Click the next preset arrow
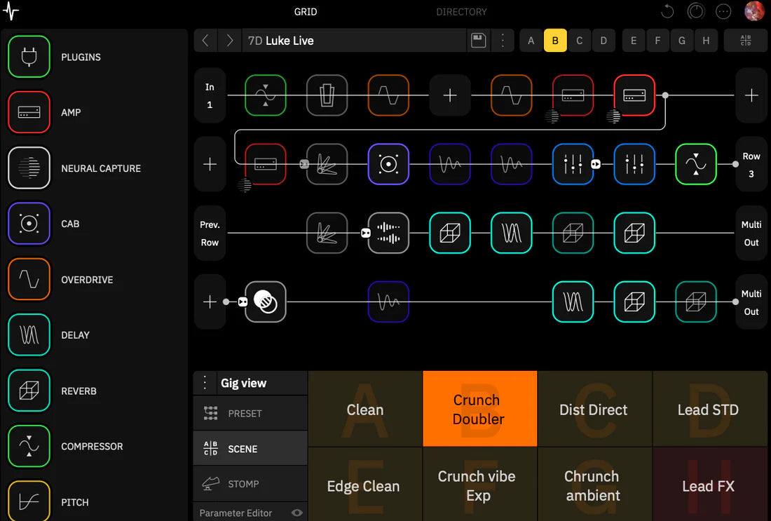Screen dimensions: 771x521 pyautogui.click(x=229, y=40)
